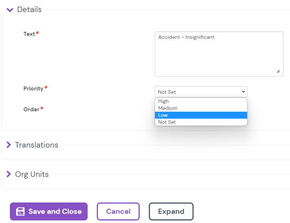Click the Expand button
290x223 pixels.
click(x=171, y=212)
